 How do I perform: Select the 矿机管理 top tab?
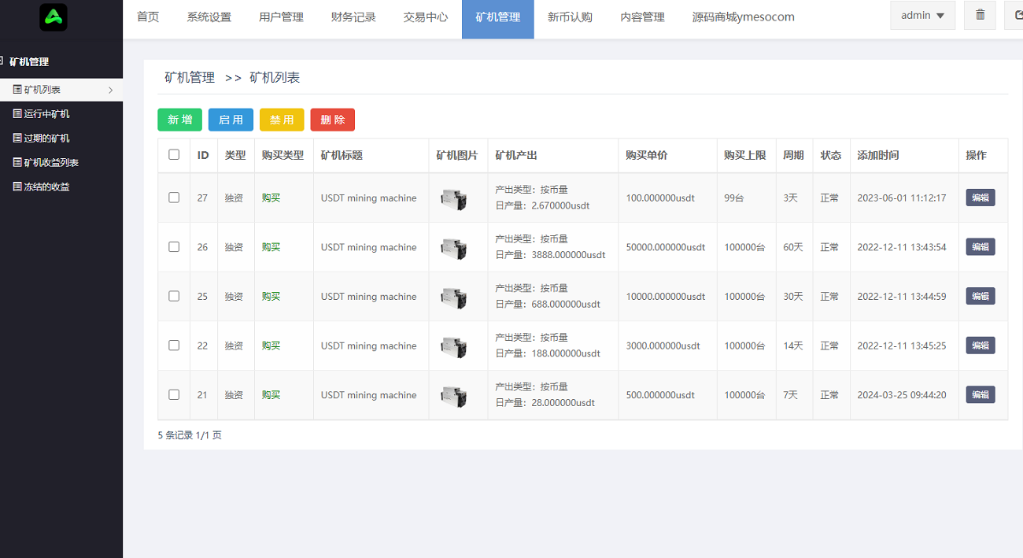coord(498,17)
